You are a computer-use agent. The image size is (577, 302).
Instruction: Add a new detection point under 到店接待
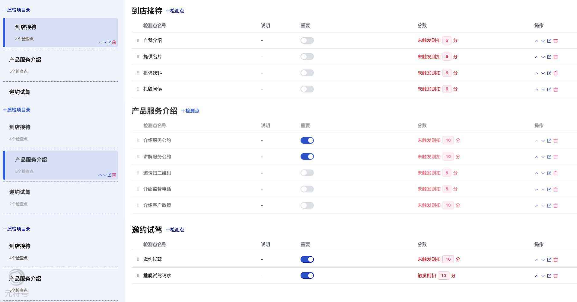pos(175,11)
